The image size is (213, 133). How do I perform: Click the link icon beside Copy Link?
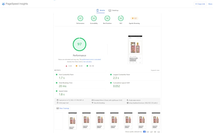[196, 4]
